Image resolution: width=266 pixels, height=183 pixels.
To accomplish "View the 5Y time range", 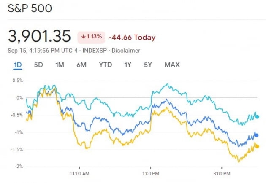I will point(148,65).
